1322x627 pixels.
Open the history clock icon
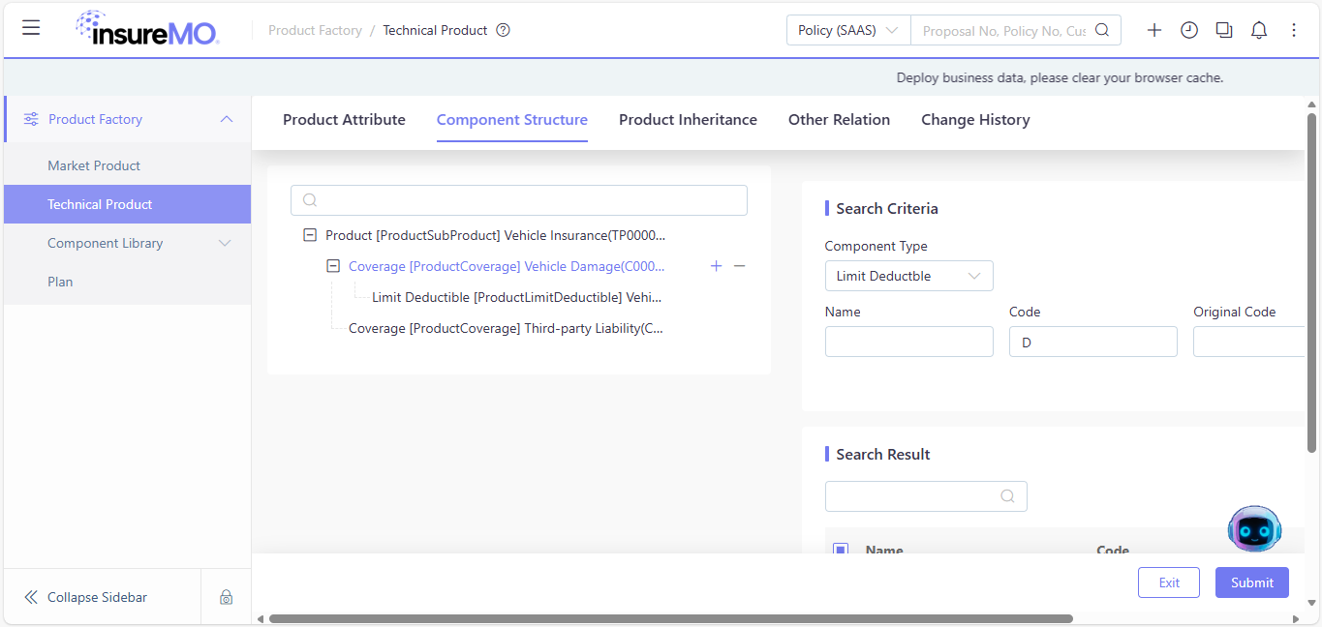(1189, 30)
